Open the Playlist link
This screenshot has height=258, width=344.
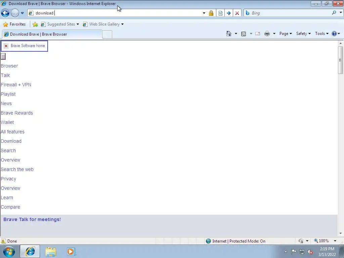pyautogui.click(x=8, y=94)
